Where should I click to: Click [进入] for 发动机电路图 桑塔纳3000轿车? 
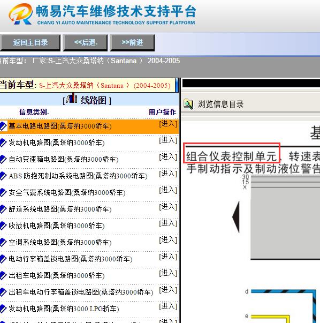168,140
